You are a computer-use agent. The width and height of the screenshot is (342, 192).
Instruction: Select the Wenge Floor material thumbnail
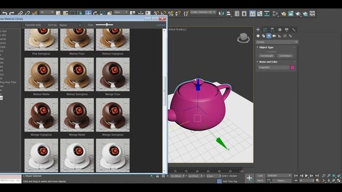click(113, 74)
